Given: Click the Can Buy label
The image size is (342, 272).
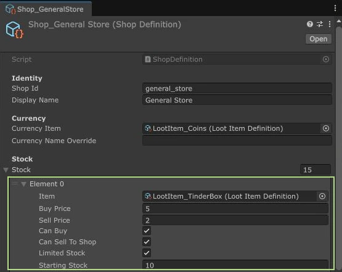Looking at the screenshot, I should tap(53, 231).
